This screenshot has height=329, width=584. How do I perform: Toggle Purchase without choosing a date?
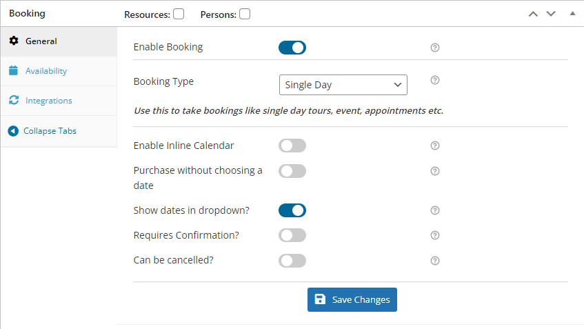click(292, 171)
